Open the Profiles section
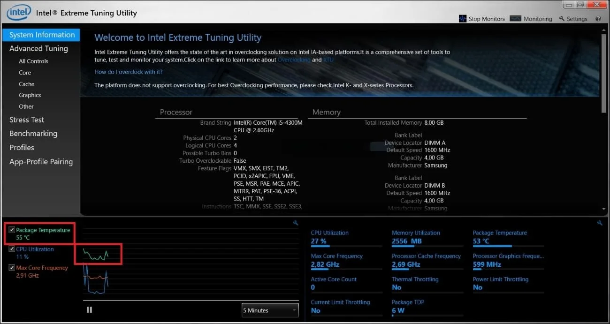 point(22,147)
